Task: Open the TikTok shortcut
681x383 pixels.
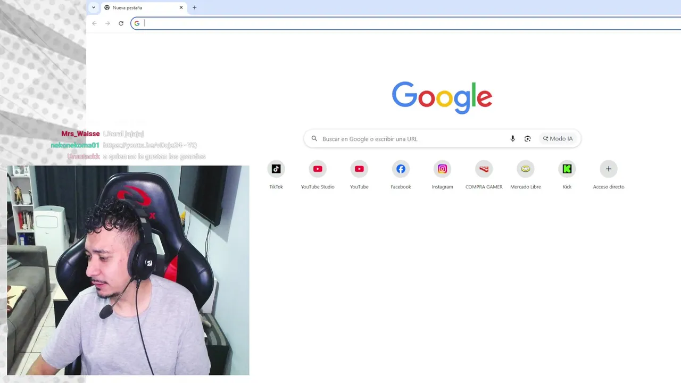Action: (x=276, y=175)
